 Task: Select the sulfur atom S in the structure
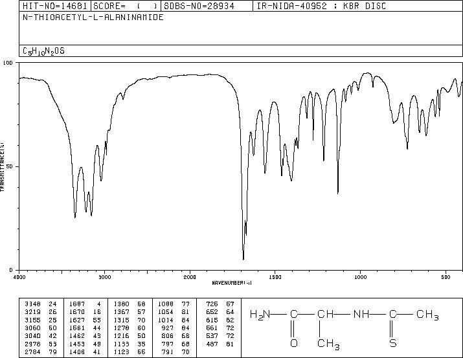pos(392,342)
